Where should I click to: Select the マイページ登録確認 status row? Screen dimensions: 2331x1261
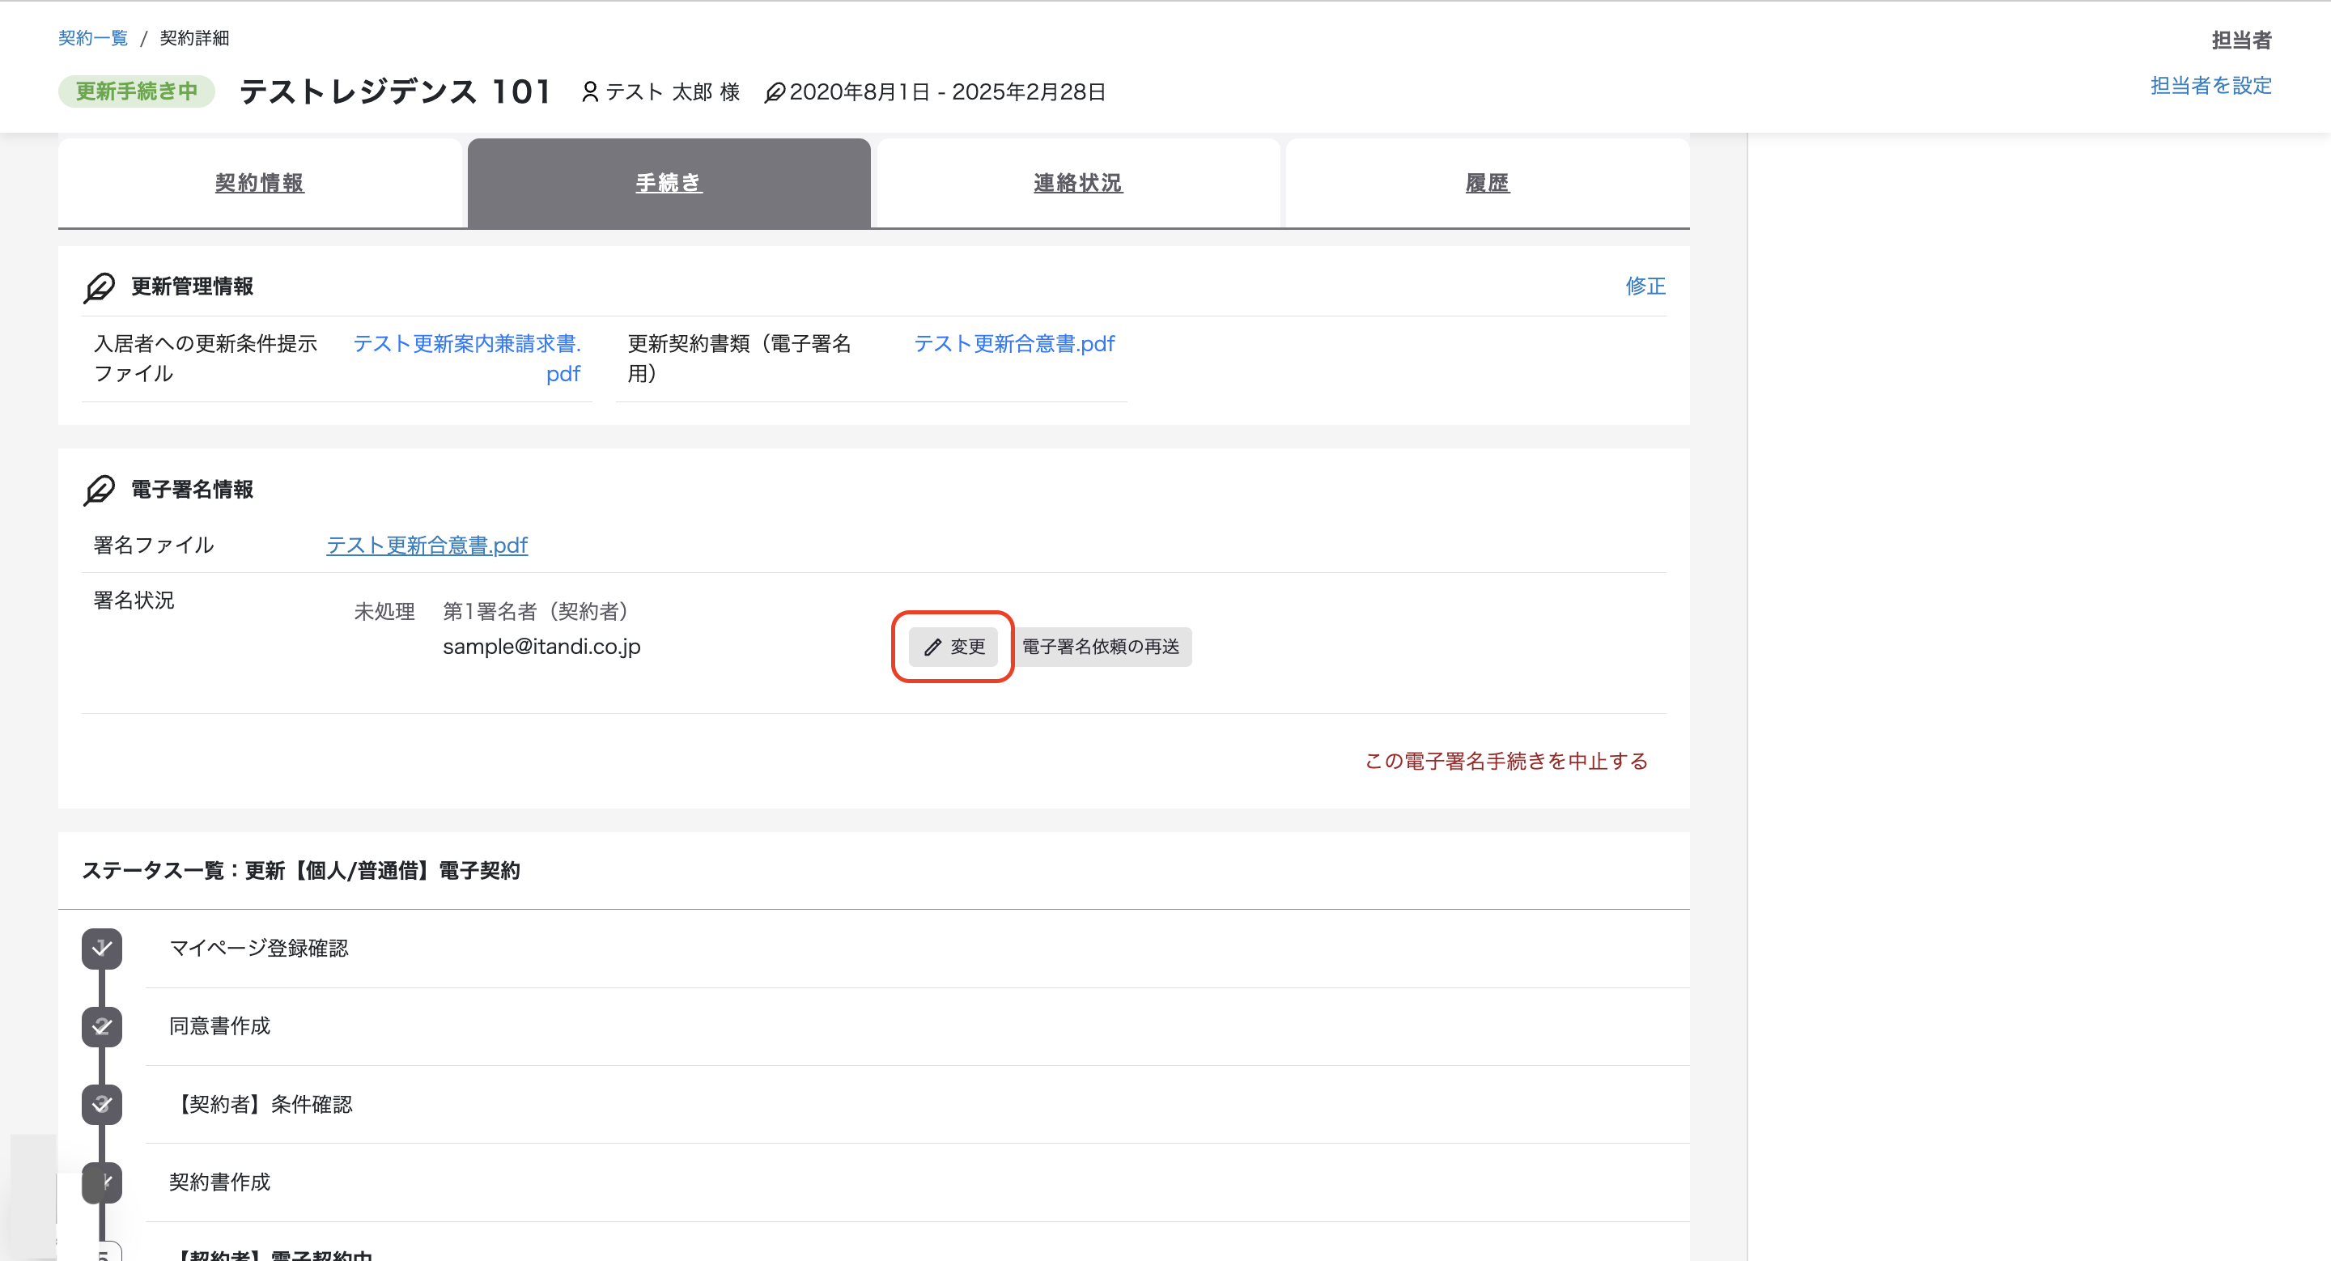coord(918,949)
